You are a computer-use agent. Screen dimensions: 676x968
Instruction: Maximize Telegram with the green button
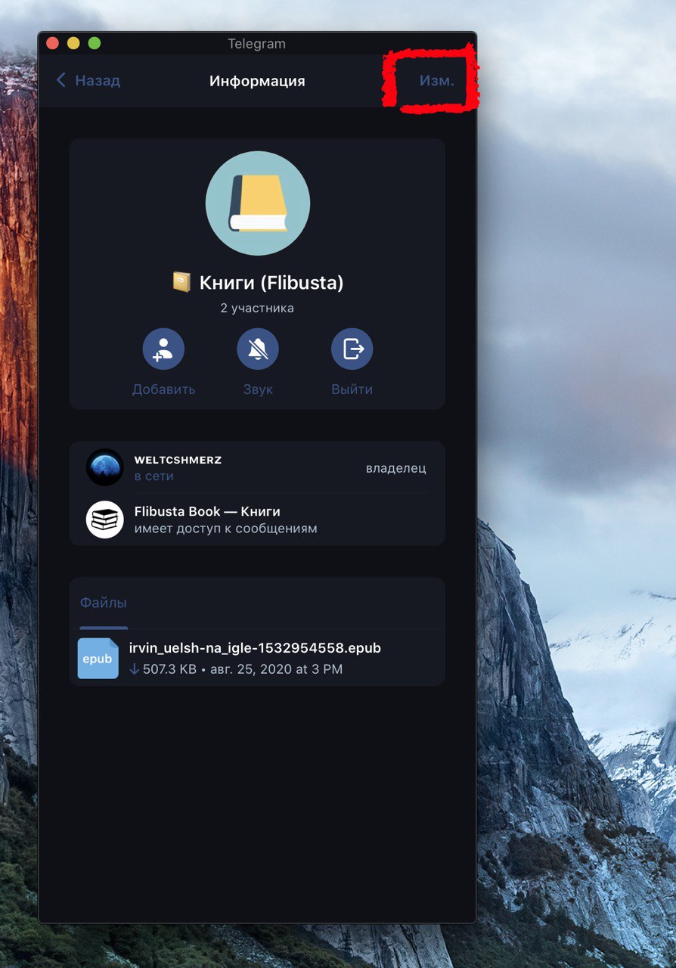click(x=95, y=43)
